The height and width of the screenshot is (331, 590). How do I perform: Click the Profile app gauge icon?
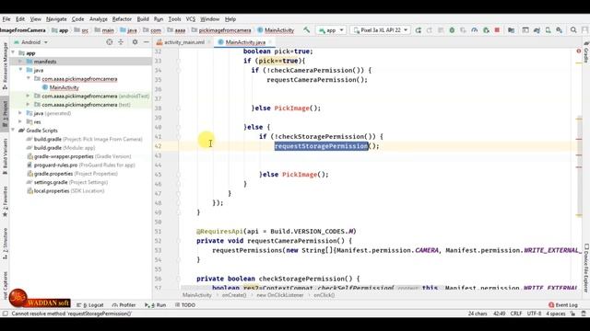click(x=475, y=30)
